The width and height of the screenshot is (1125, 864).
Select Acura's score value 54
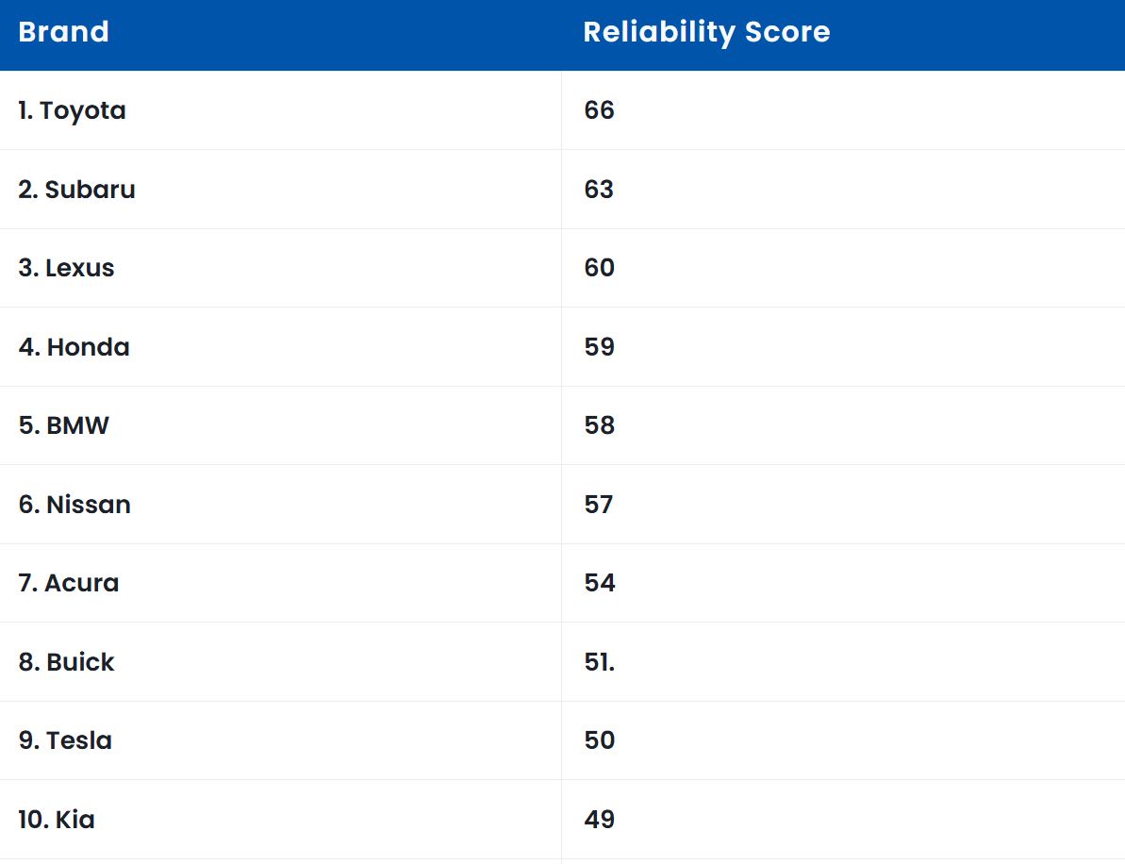coord(599,583)
